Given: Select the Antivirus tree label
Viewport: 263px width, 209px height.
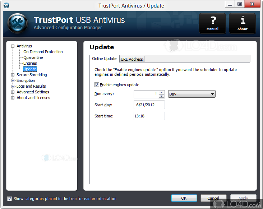Looking at the screenshot, I should (x=24, y=46).
